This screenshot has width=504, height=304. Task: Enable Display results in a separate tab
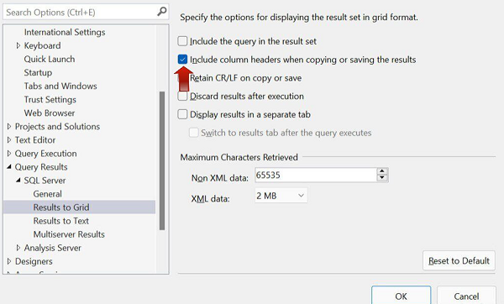click(x=182, y=114)
